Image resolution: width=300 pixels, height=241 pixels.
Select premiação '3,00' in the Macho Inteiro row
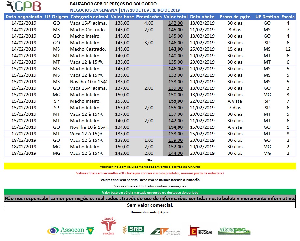click(x=149, y=43)
